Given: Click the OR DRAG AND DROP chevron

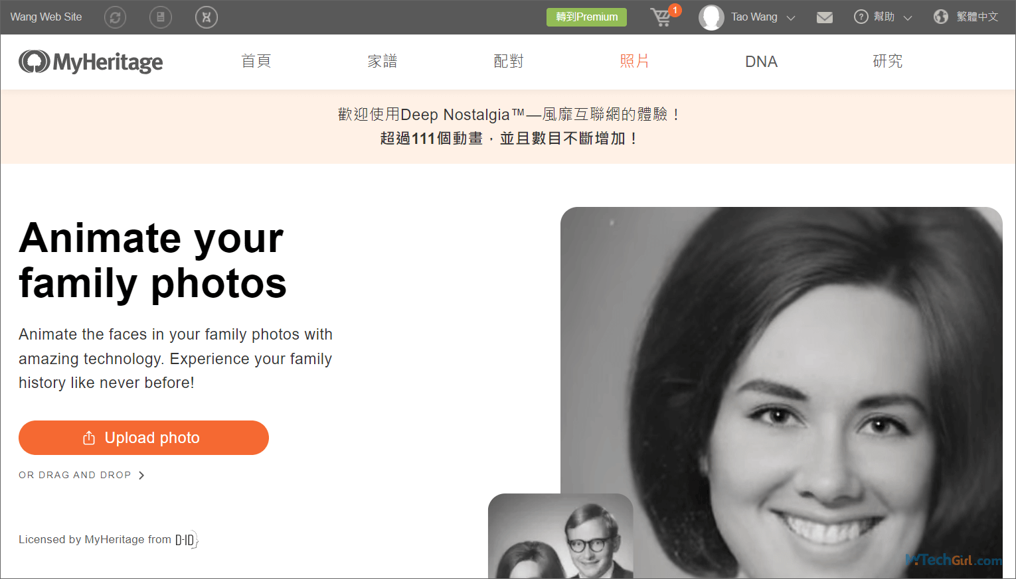Looking at the screenshot, I should point(141,476).
